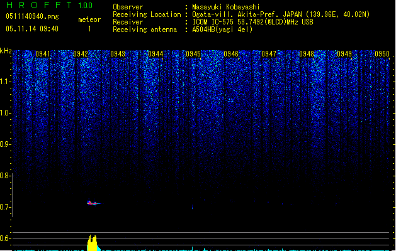Click the yellow signal strength peak
This screenshot has height=251, width=396.
tap(93, 243)
